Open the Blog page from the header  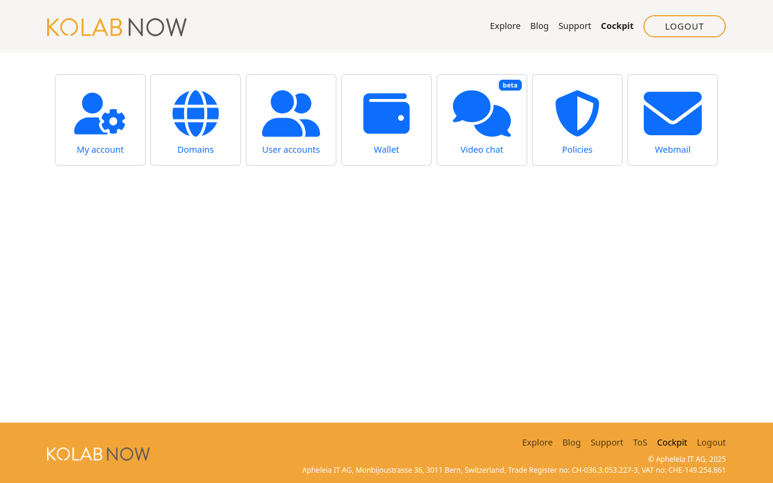coord(539,25)
